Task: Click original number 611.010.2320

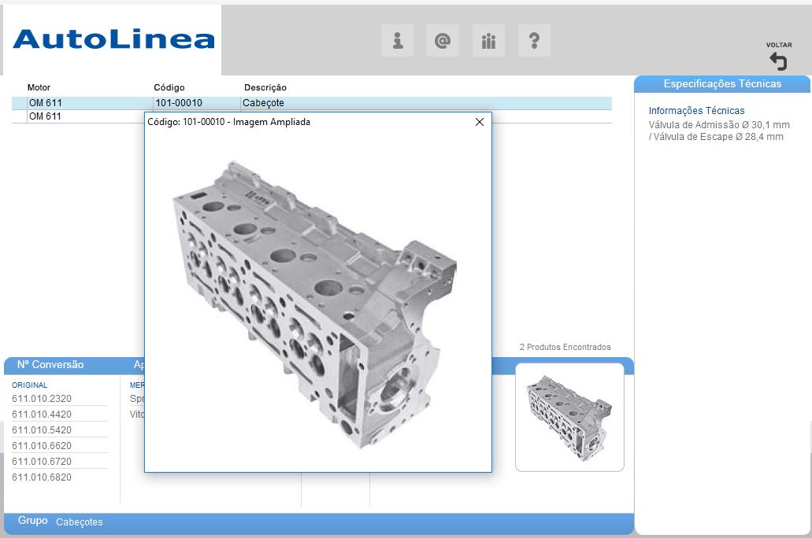Action: click(x=42, y=399)
